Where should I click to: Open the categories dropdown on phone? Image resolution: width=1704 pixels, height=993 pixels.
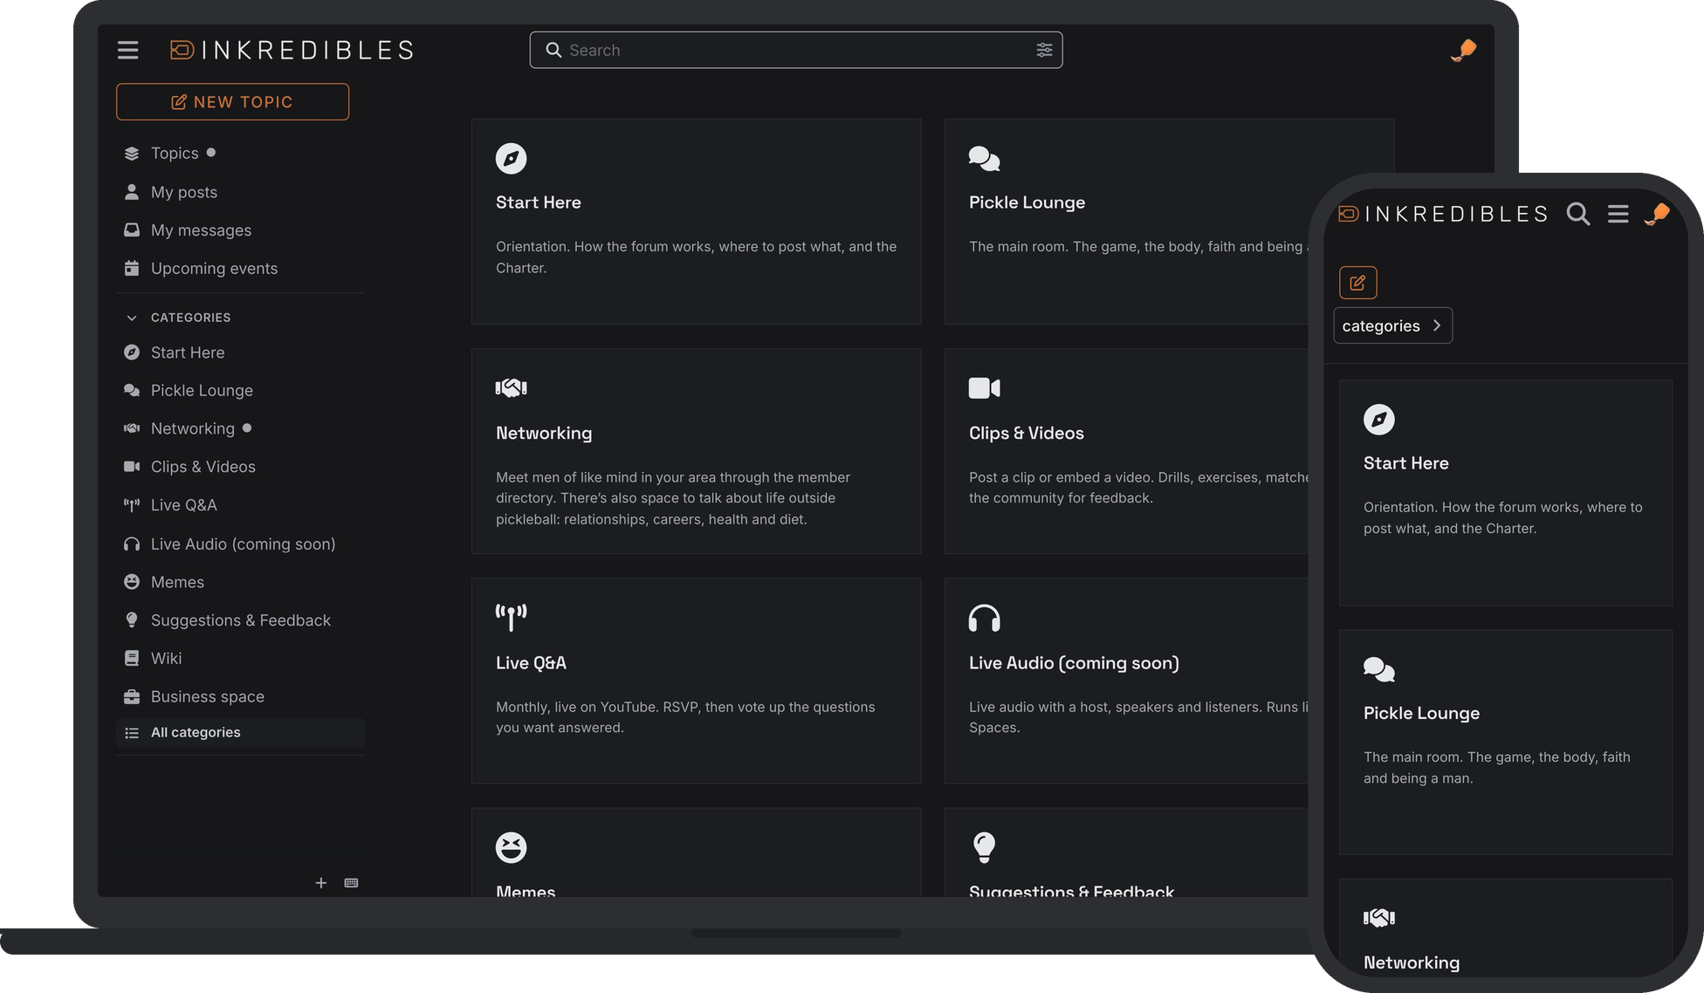(x=1392, y=325)
